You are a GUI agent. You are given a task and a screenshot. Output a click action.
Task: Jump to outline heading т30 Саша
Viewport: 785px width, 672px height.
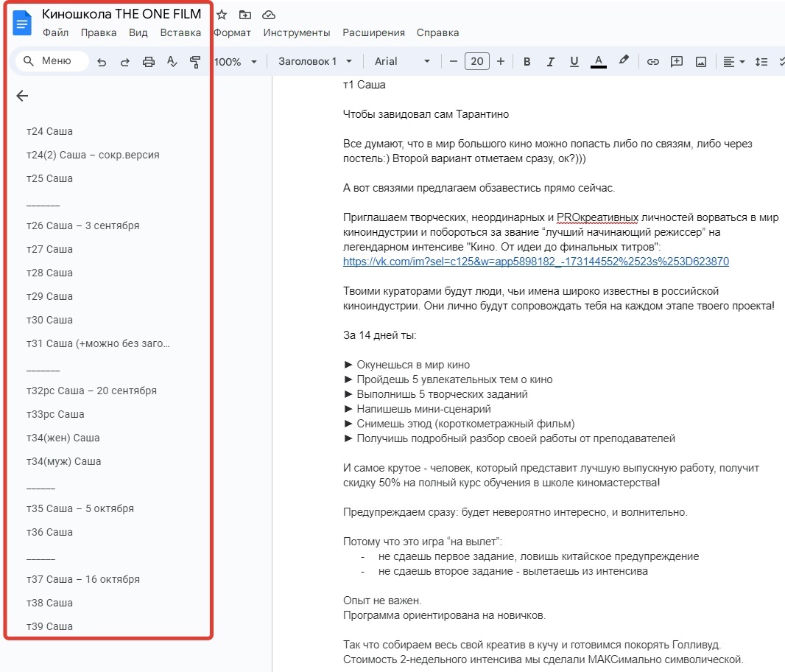coord(49,320)
